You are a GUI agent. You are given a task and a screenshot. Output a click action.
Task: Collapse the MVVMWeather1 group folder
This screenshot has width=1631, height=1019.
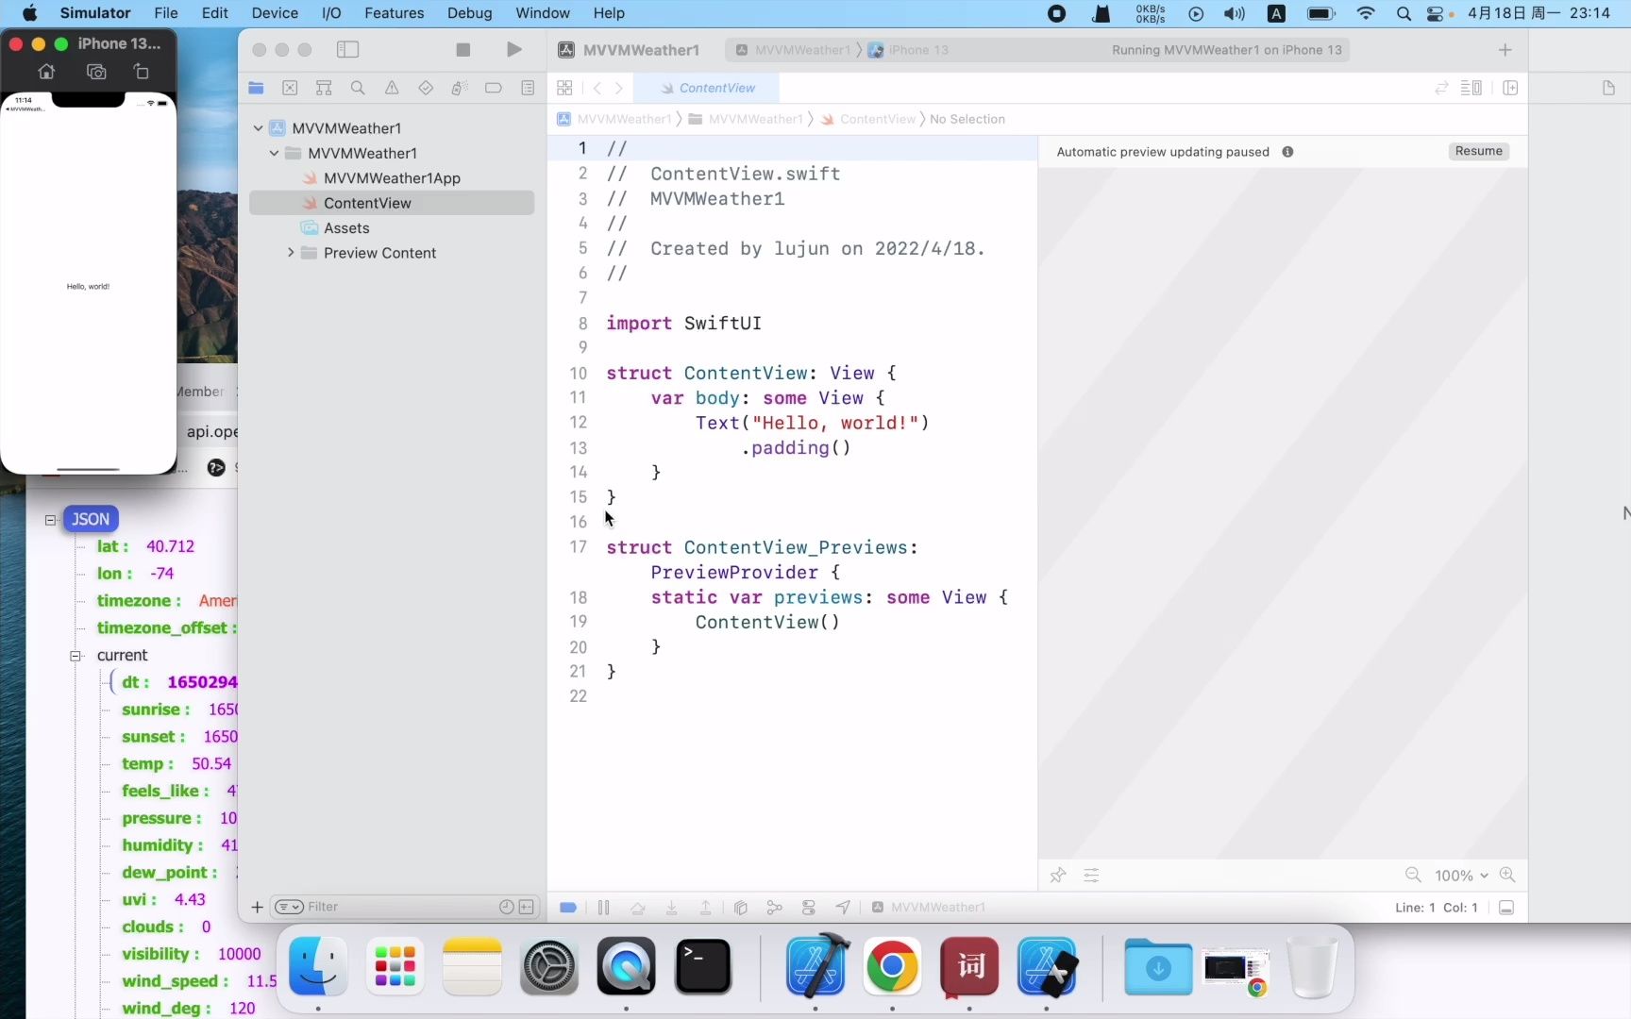click(x=274, y=153)
